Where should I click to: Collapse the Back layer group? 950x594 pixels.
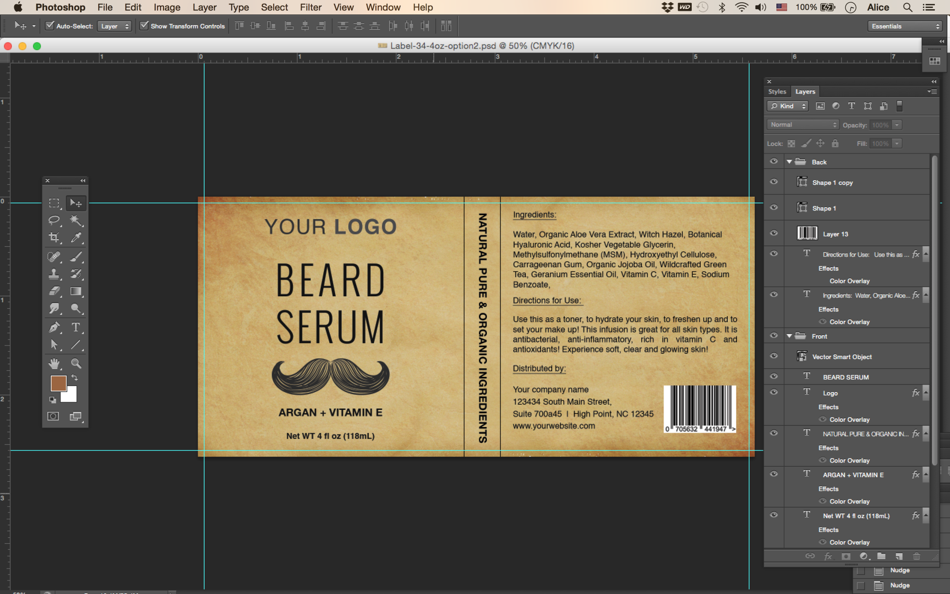tap(789, 162)
